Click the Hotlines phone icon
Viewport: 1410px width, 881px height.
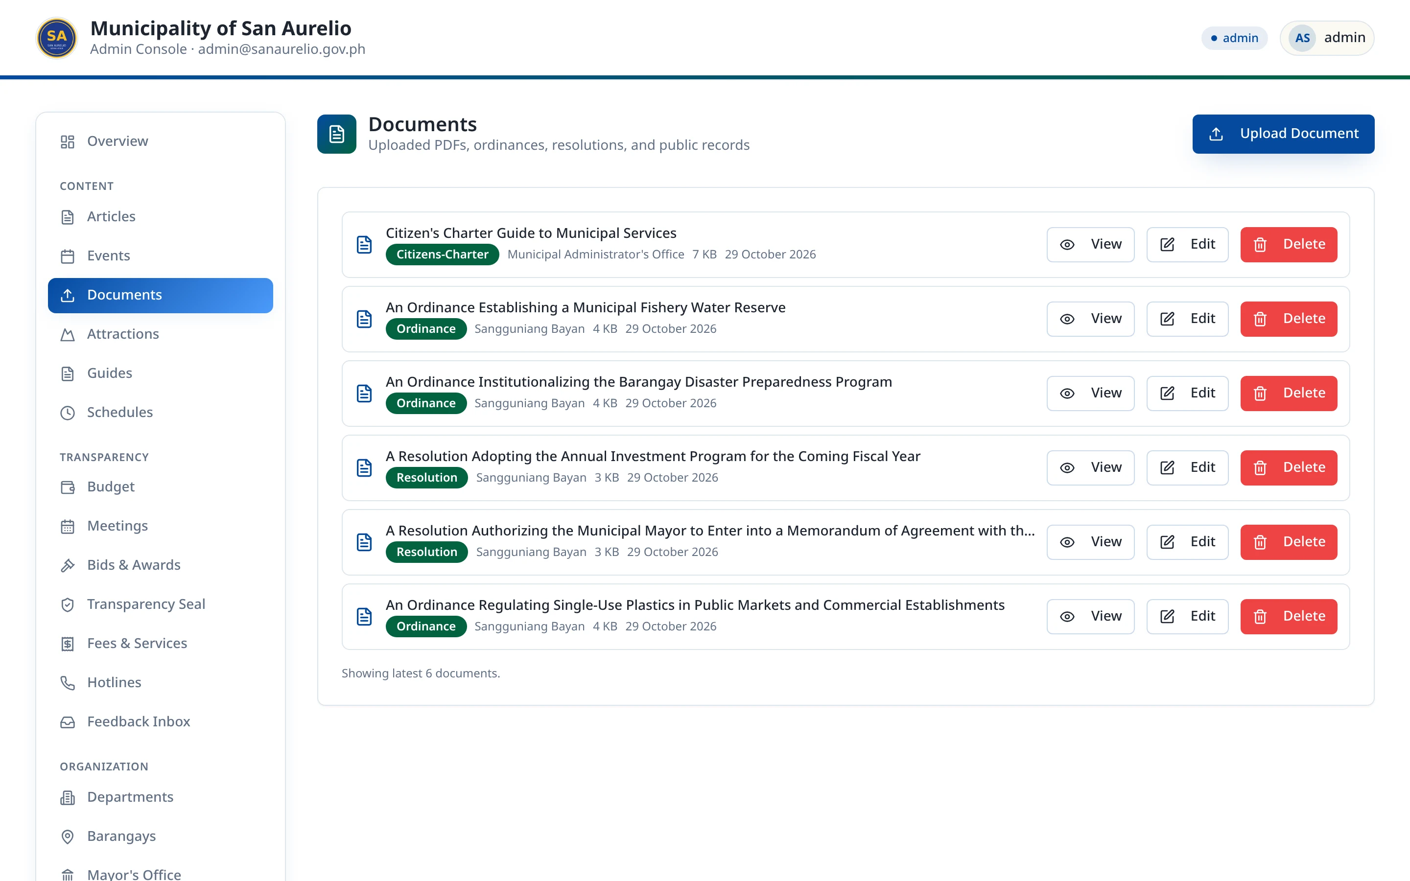[x=68, y=682]
